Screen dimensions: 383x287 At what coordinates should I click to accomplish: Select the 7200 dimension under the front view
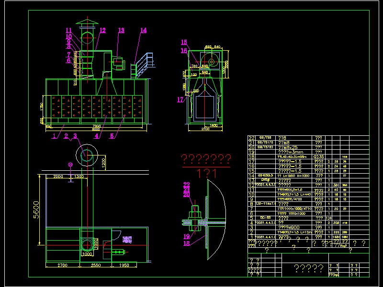[97, 126]
